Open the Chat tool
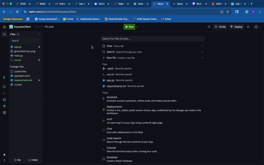Screen dimensions: 264x165 pos(153,130)
